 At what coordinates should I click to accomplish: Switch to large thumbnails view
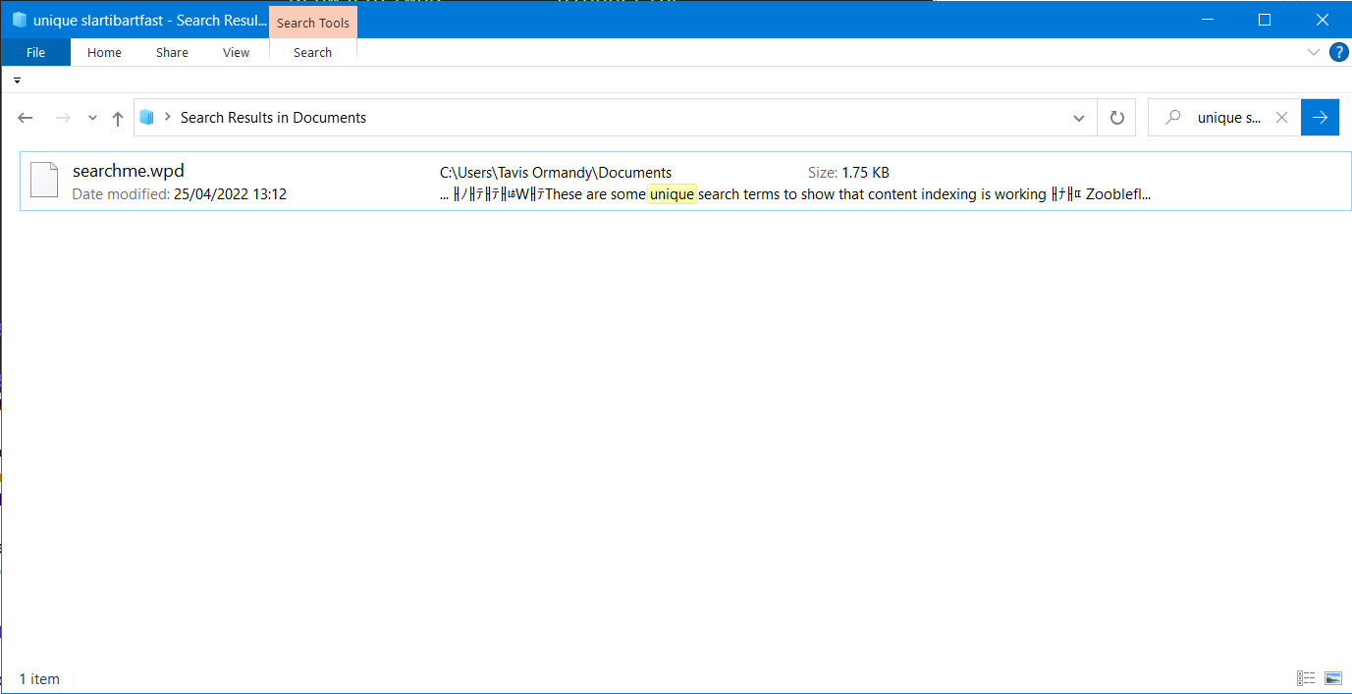1333,677
